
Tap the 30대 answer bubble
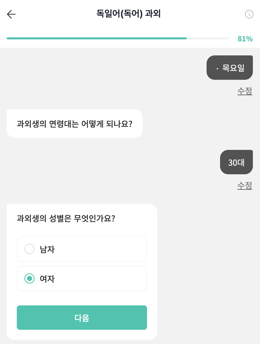coord(236,162)
